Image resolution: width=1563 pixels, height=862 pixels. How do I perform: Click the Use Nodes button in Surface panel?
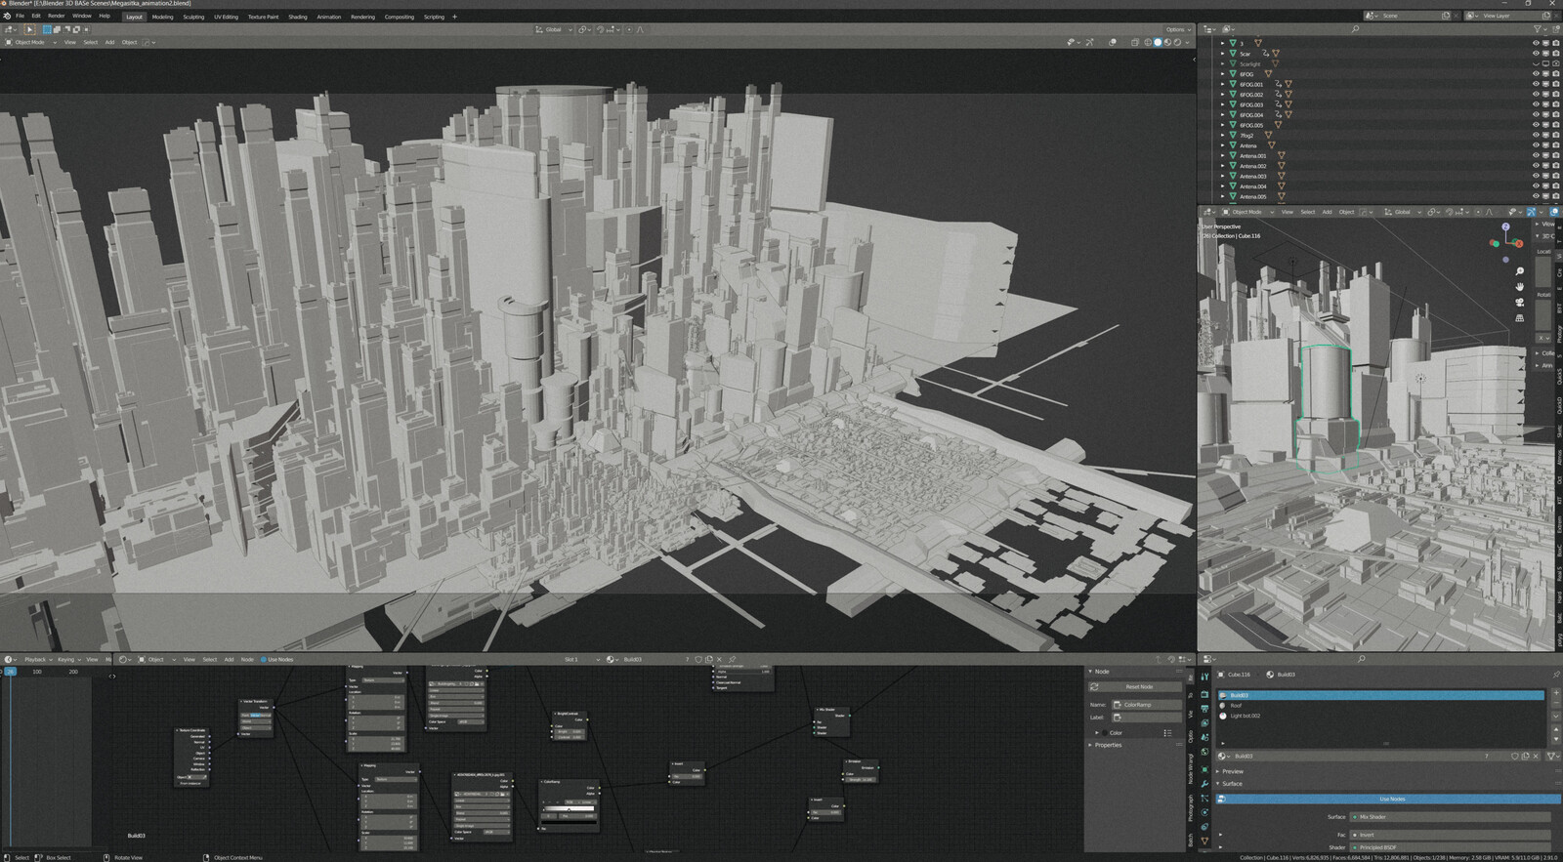click(1388, 799)
